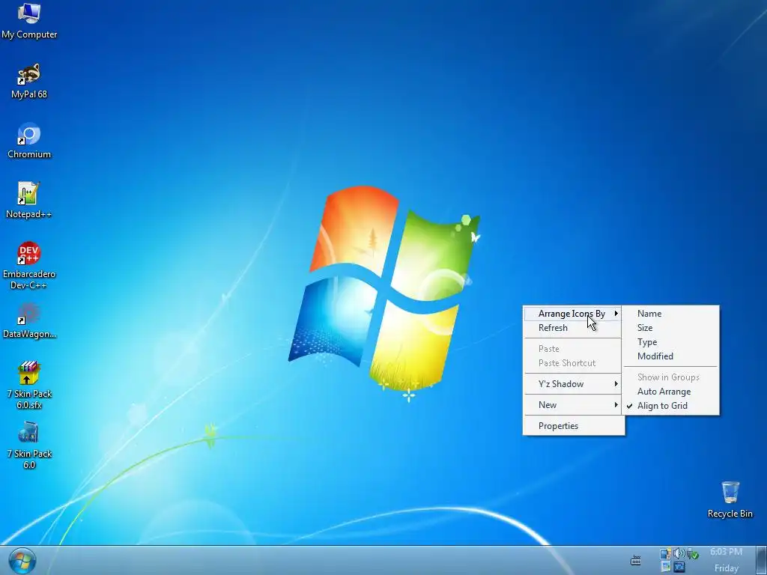This screenshot has width=767, height=575.
Task: Enable Auto Arrange in submenu
Action: 670,392
